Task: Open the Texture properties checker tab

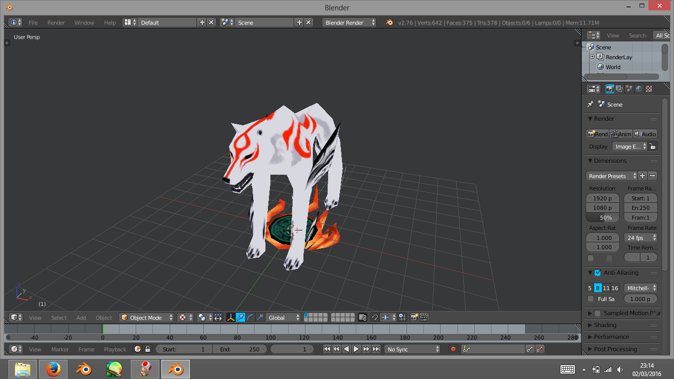Action: 649,89
